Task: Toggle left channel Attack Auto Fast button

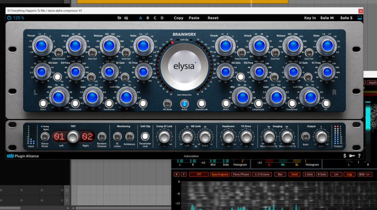Action: 92,52
